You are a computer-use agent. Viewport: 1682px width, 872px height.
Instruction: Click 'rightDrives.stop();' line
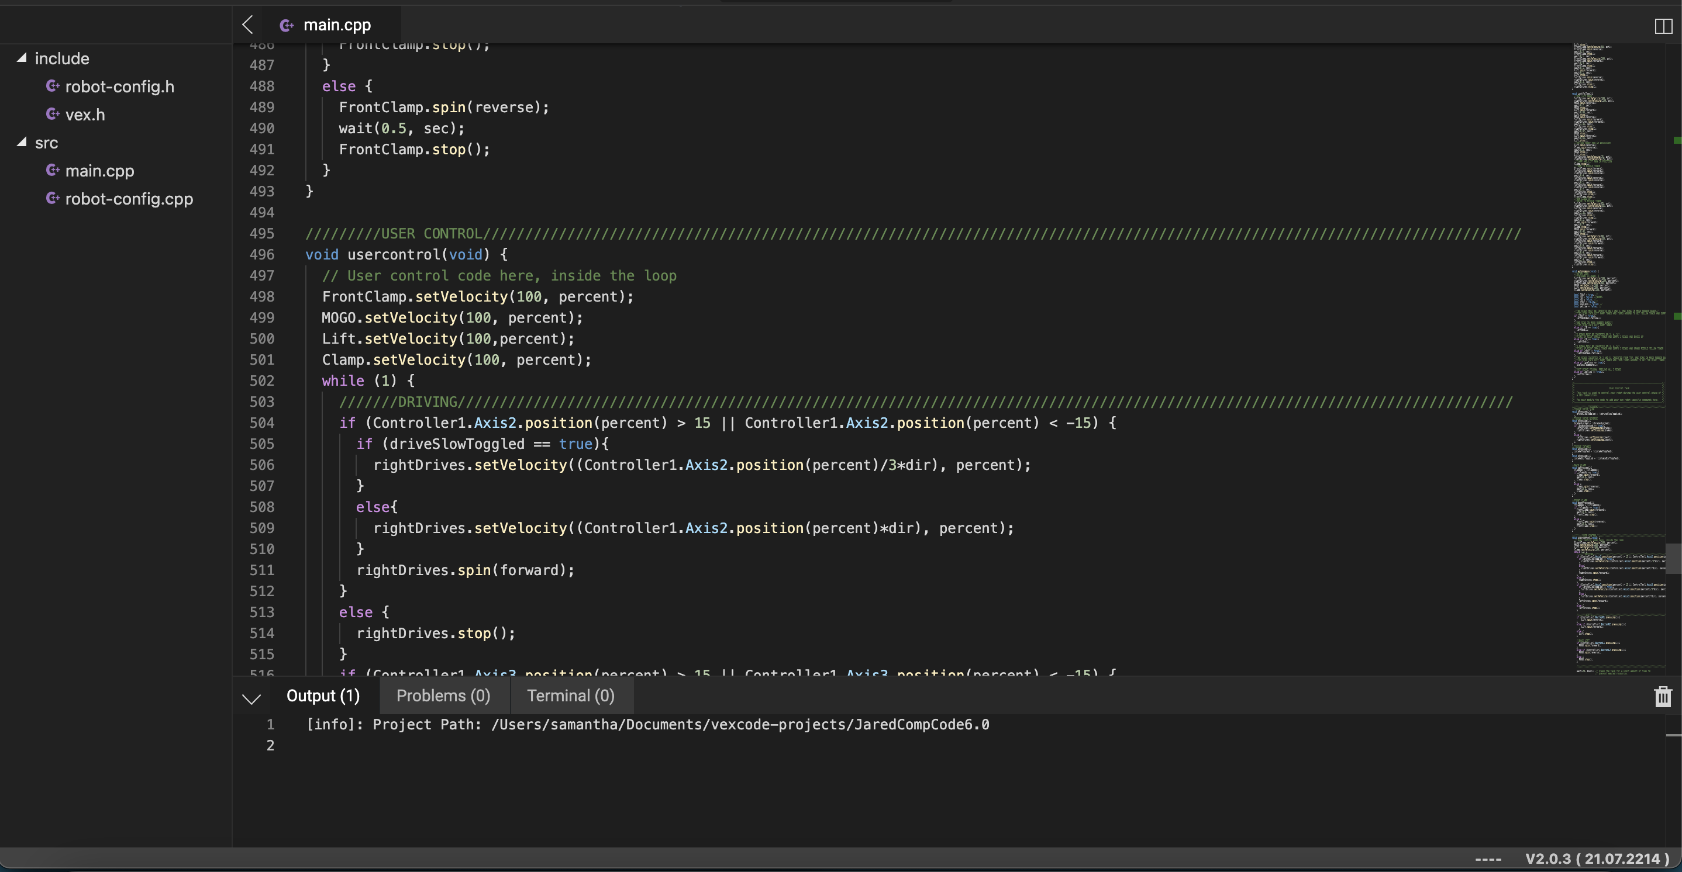coord(436,633)
